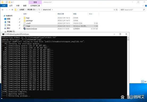
Task: Select the logs folder
Action: point(28,18)
